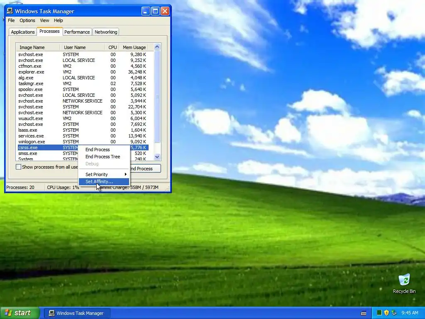Select svchost.exe using 5,300 K memory
This screenshot has height=319, width=425.
pyautogui.click(x=83, y=113)
